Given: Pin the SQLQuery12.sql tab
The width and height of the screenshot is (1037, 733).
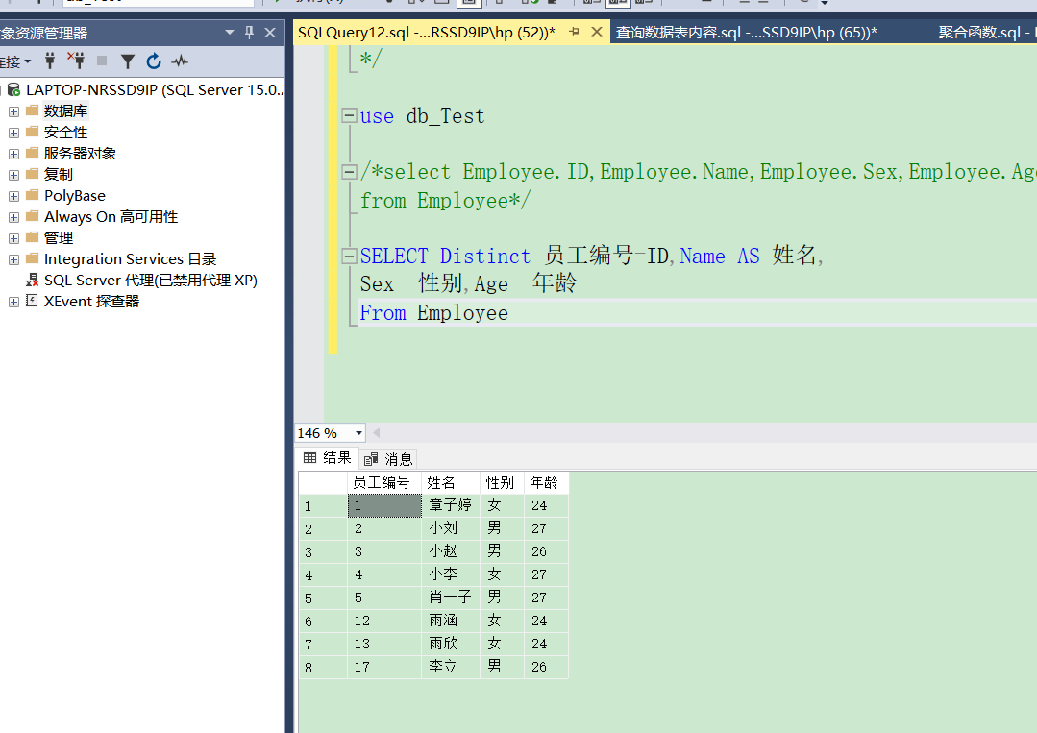Looking at the screenshot, I should pos(574,31).
